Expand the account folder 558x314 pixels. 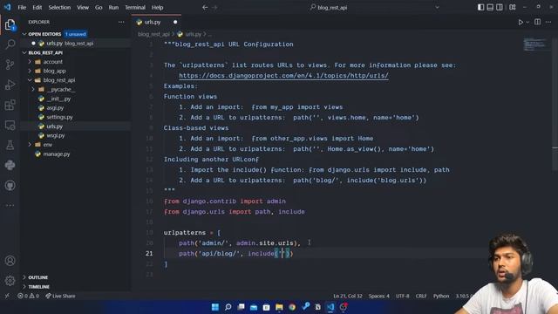pos(52,62)
